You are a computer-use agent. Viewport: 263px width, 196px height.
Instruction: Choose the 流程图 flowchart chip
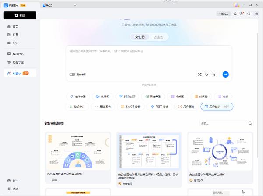point(103,96)
